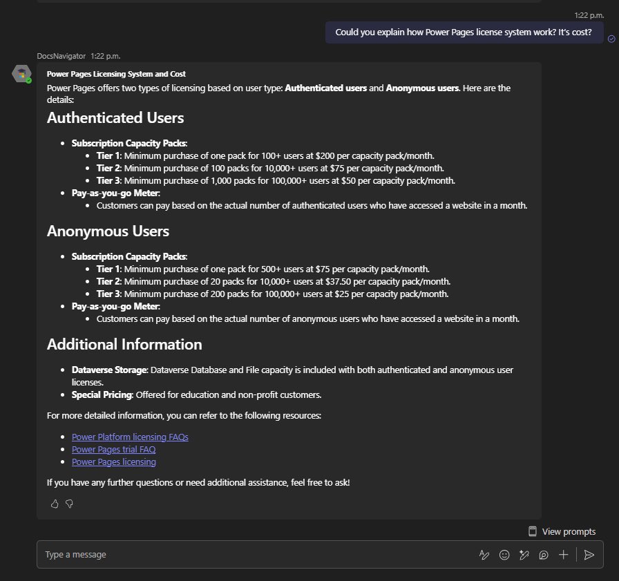Click the Tier 3 line with $25 price
The height and width of the screenshot is (581, 619).
pyautogui.click(x=272, y=294)
